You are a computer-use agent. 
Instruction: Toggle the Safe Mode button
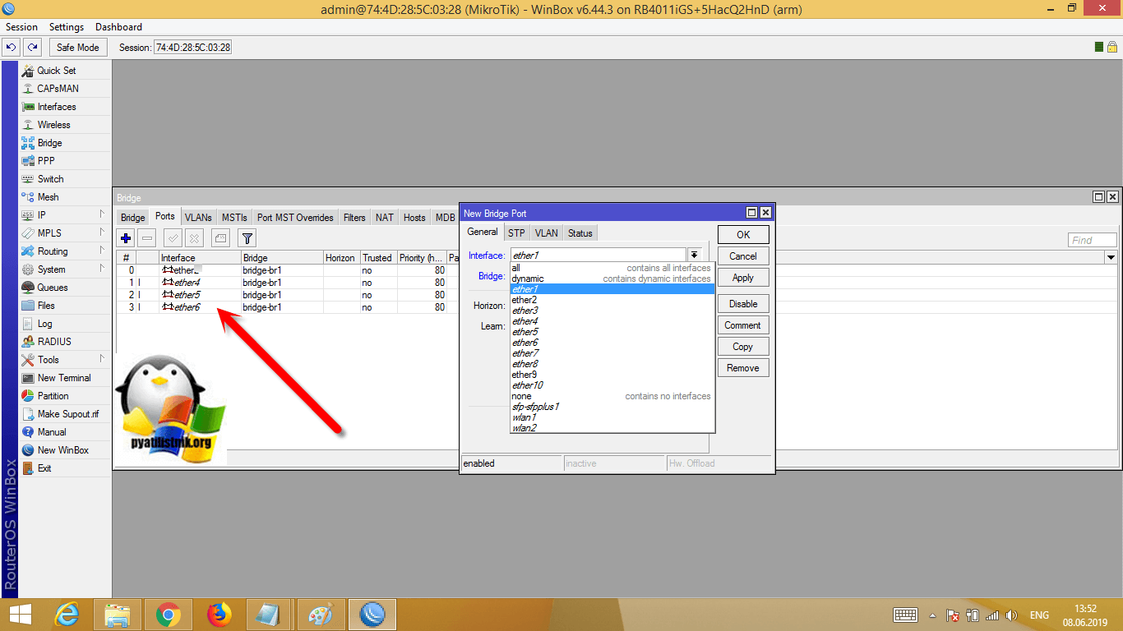pos(77,48)
